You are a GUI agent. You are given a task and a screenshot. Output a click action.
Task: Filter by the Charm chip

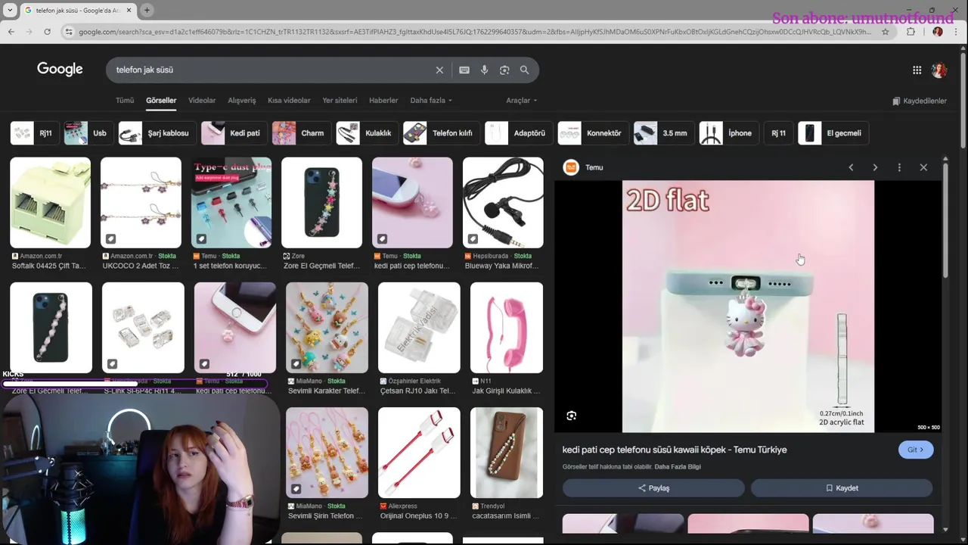[302, 133]
